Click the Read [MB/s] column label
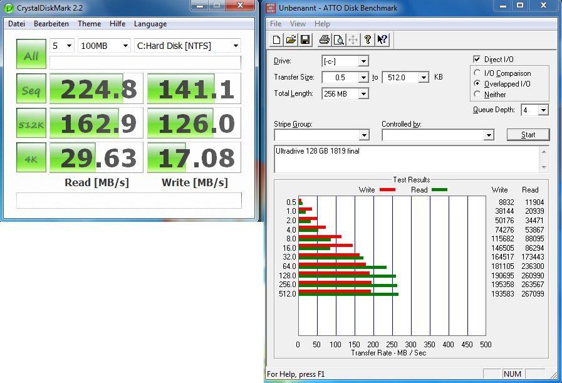The image size is (562, 383). (x=96, y=182)
